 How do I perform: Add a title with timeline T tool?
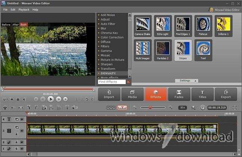coord(67,108)
